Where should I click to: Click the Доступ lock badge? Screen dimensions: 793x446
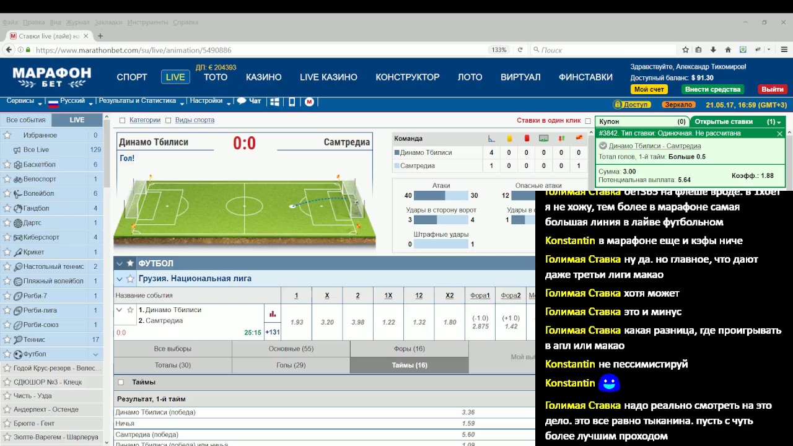[x=632, y=105]
